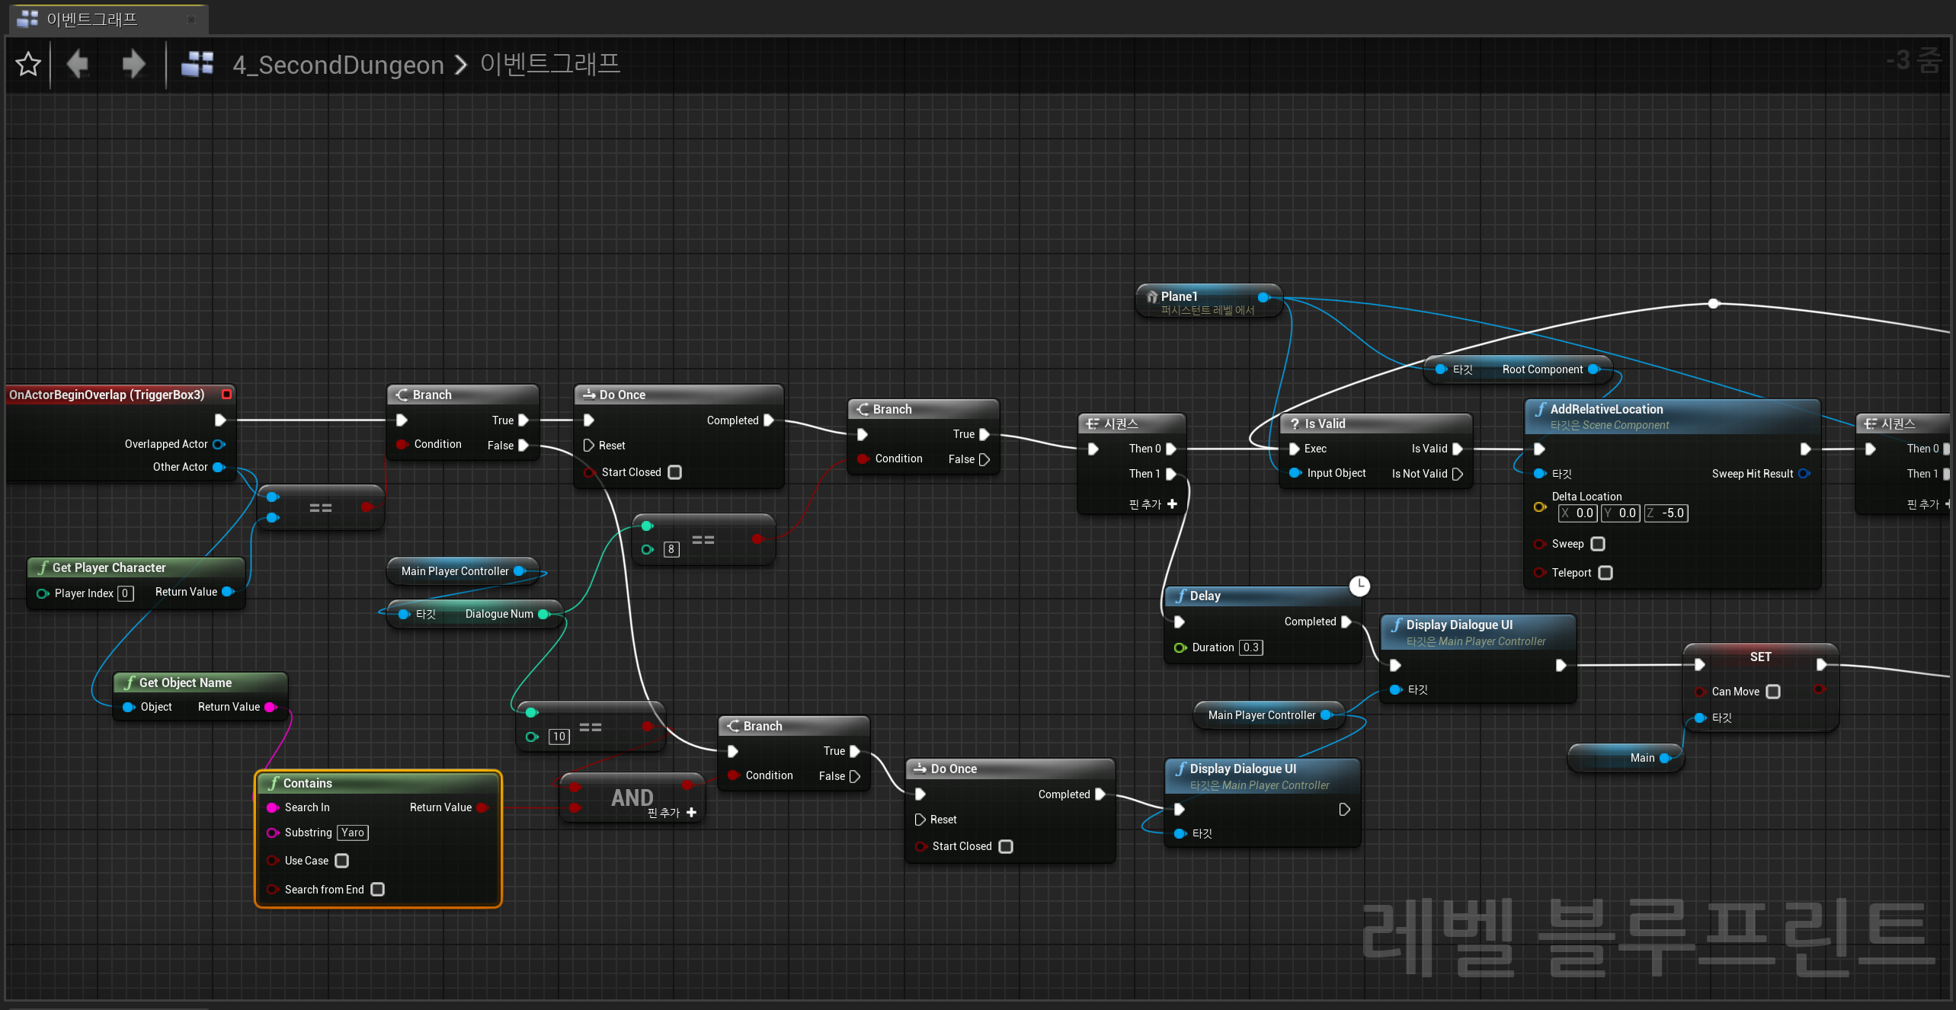
Task: Click the back navigation arrow
Action: pyautogui.click(x=77, y=64)
